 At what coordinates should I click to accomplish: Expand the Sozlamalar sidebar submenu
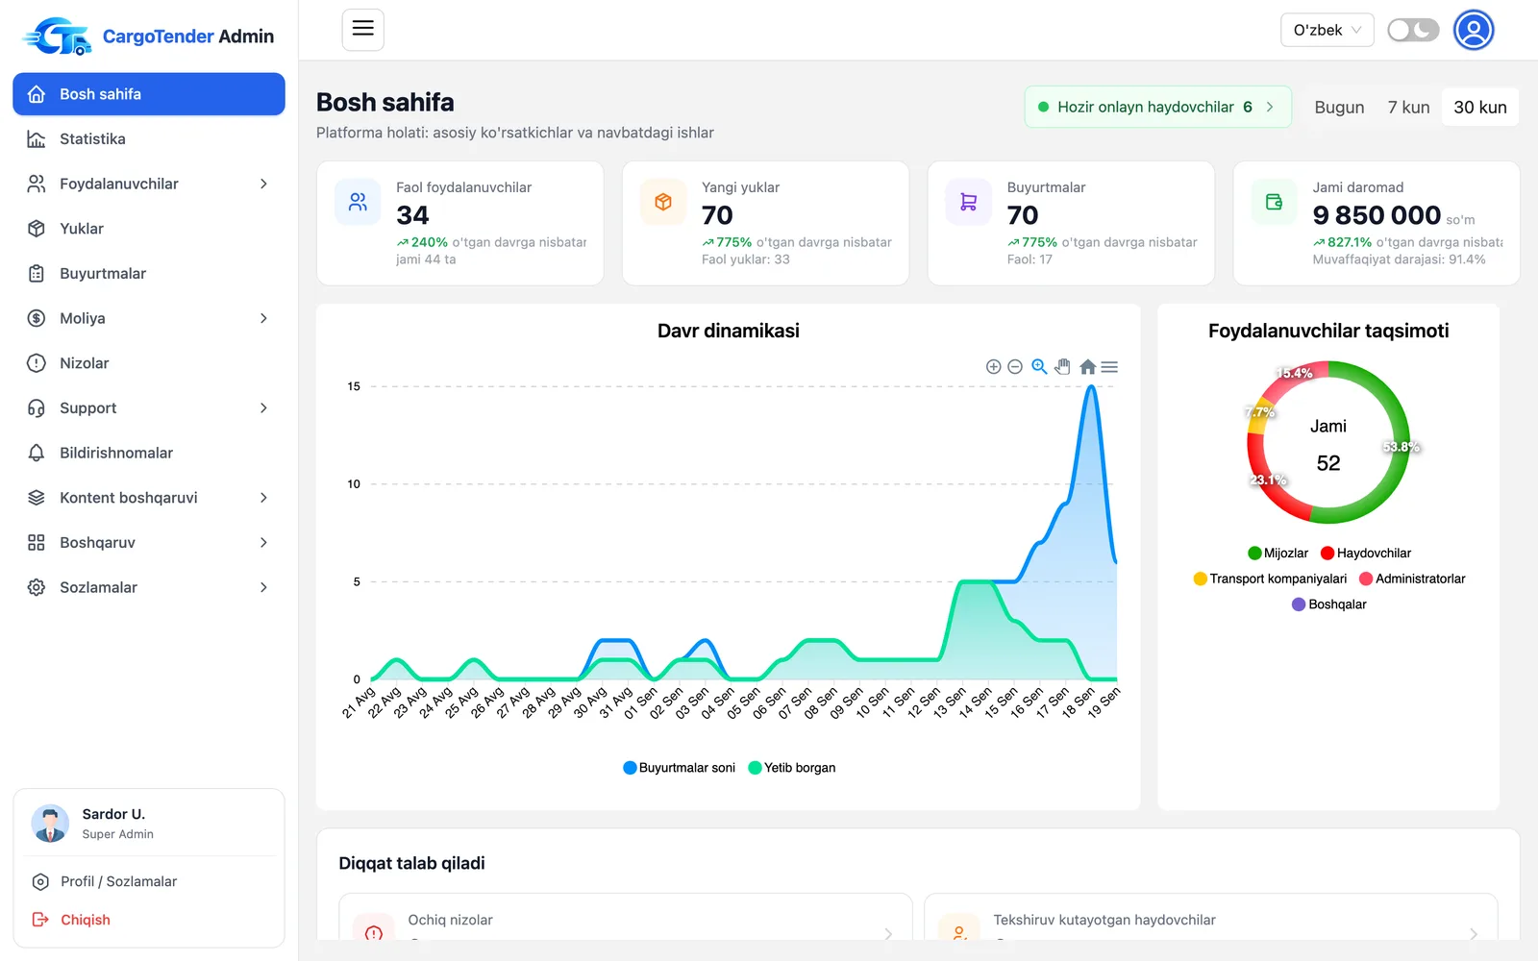point(149,587)
